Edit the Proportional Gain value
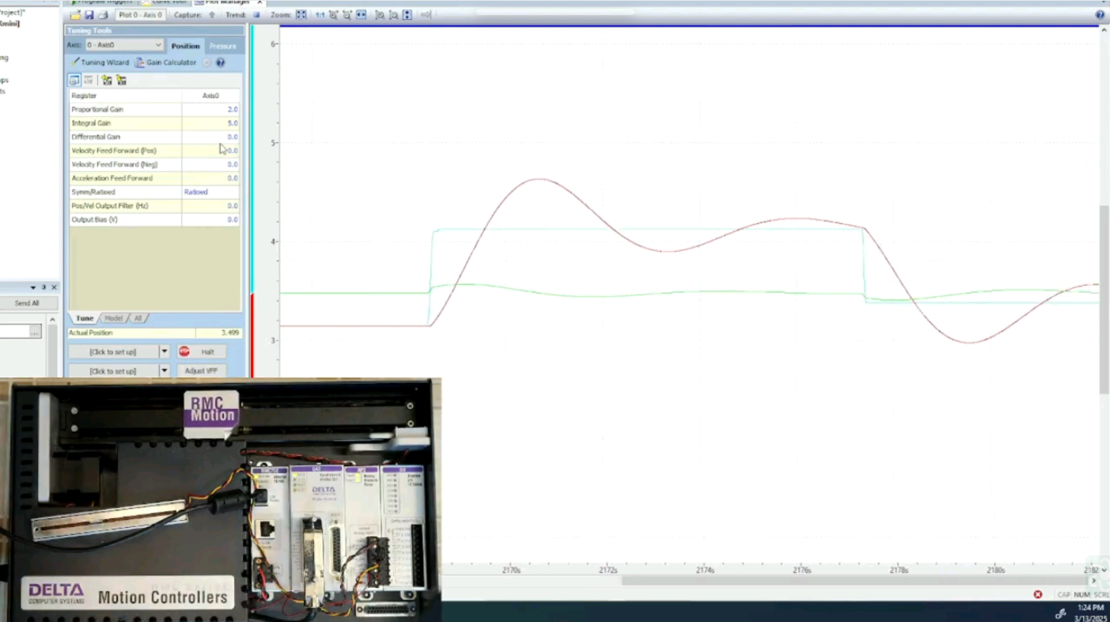 (211, 109)
